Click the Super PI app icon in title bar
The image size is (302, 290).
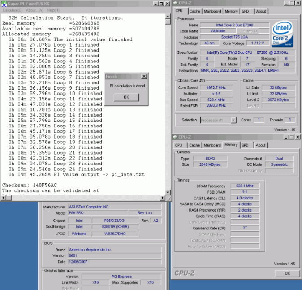[4, 4]
